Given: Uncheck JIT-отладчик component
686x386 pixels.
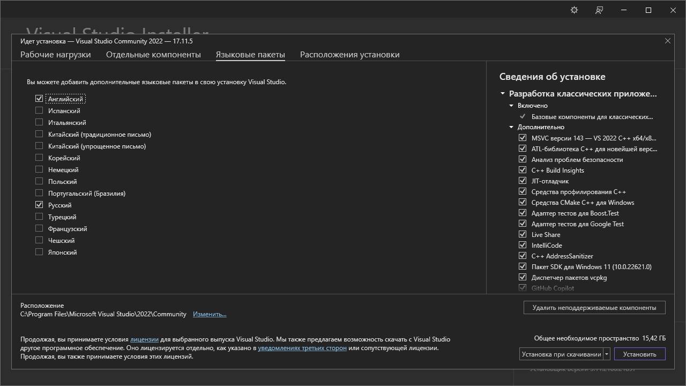Looking at the screenshot, I should [x=523, y=181].
